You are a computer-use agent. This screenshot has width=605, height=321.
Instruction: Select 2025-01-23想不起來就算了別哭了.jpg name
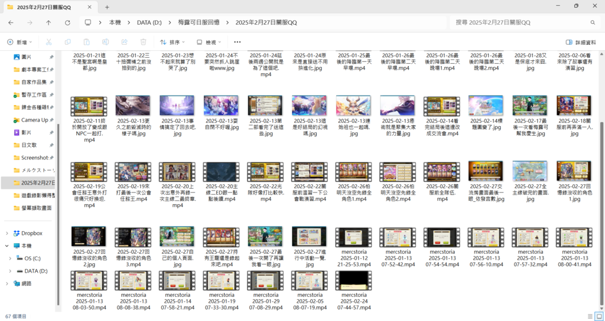[x=177, y=61]
